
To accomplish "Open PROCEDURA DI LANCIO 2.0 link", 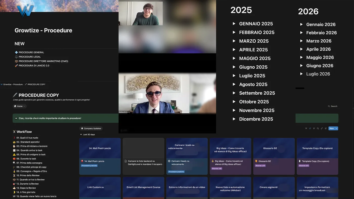I will point(32,66).
